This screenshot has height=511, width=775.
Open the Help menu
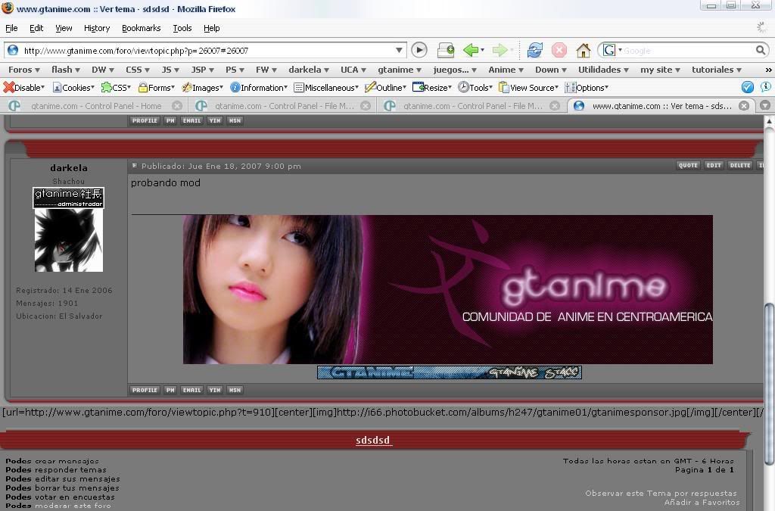point(212,28)
